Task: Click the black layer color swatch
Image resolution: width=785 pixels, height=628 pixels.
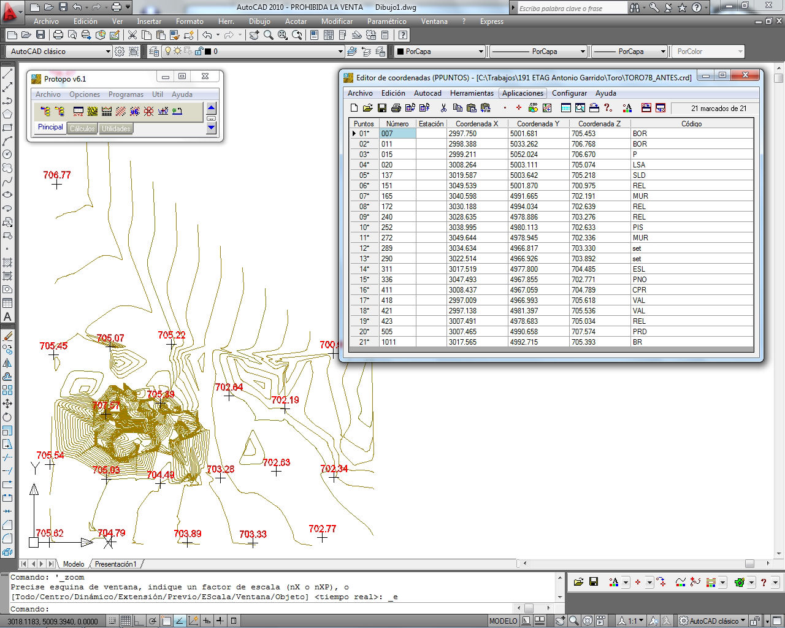Action: [208, 52]
